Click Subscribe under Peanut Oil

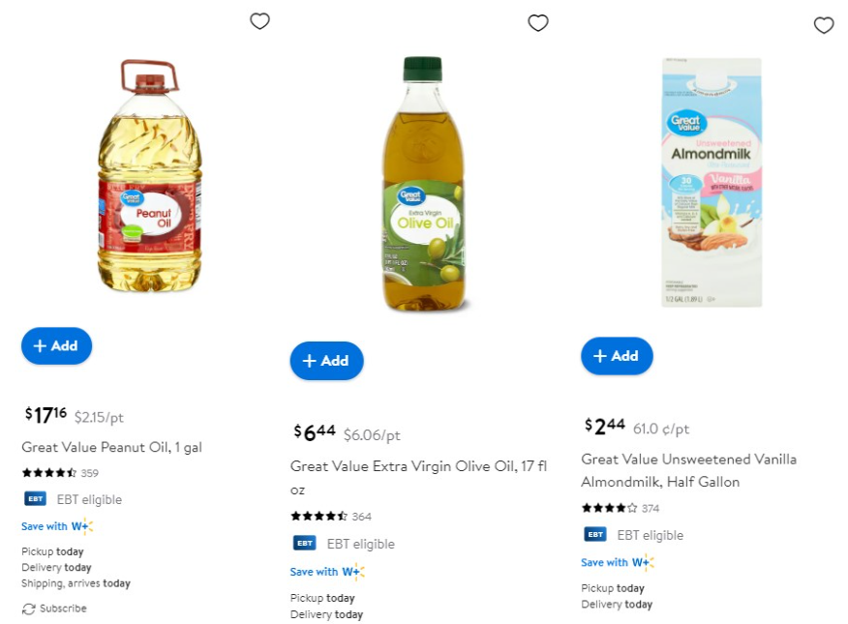click(54, 609)
